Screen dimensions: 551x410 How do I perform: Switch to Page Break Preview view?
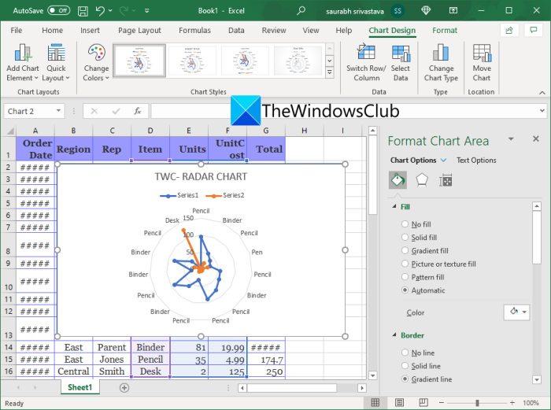point(423,403)
